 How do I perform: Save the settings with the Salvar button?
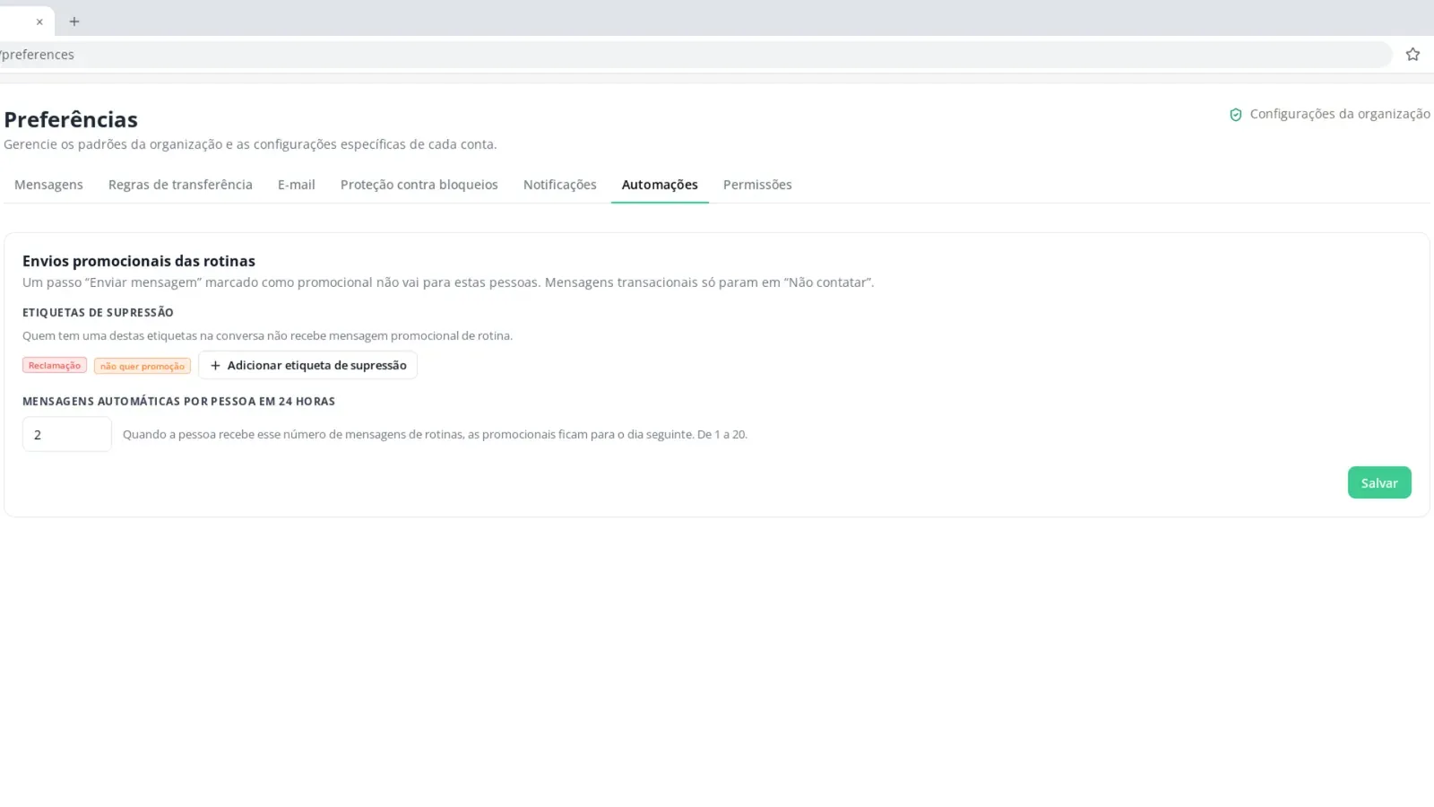coord(1379,482)
